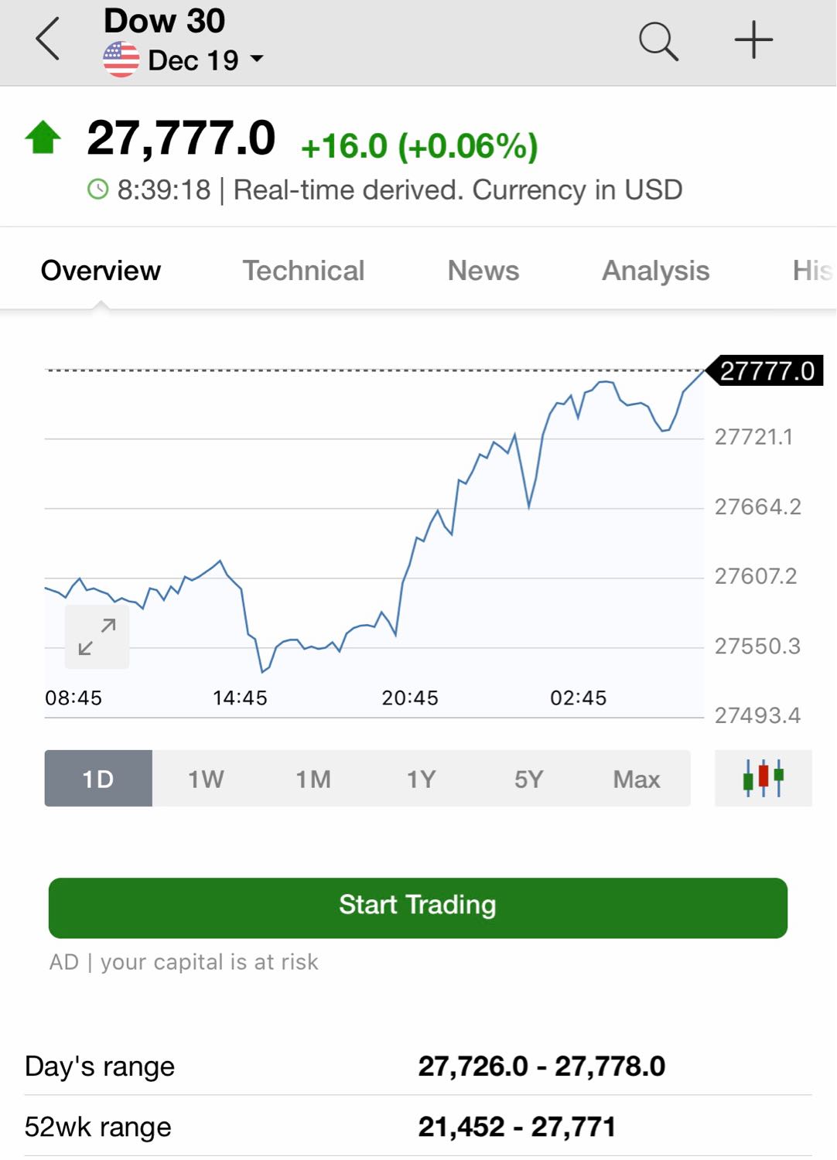Open the Analysis tab
The image size is (837, 1160).
pyautogui.click(x=655, y=271)
